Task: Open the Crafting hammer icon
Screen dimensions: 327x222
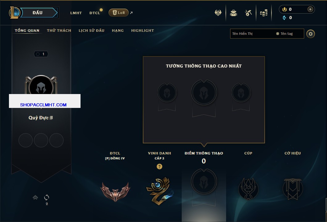Action: click(248, 13)
